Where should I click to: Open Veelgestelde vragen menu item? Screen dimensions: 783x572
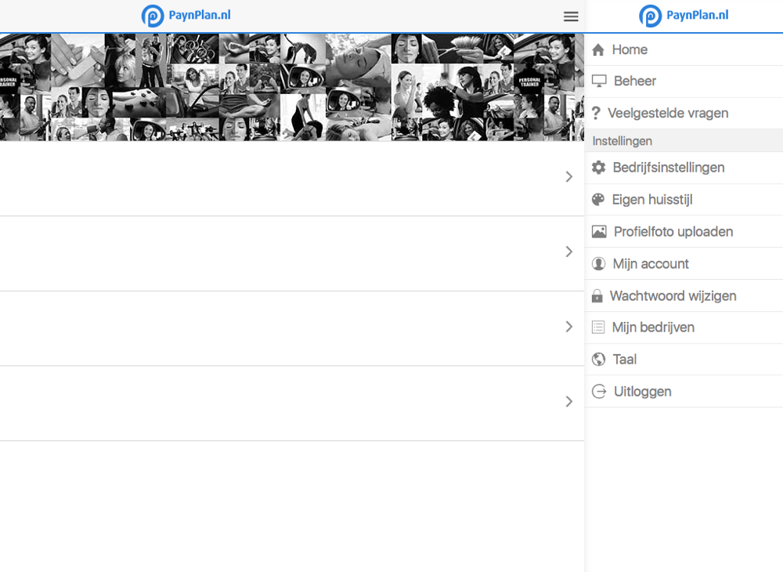(x=684, y=114)
